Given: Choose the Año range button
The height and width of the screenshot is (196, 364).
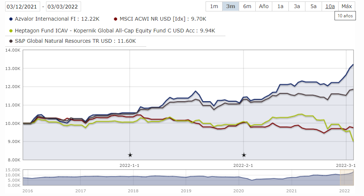Looking at the screenshot, I should [263, 6].
